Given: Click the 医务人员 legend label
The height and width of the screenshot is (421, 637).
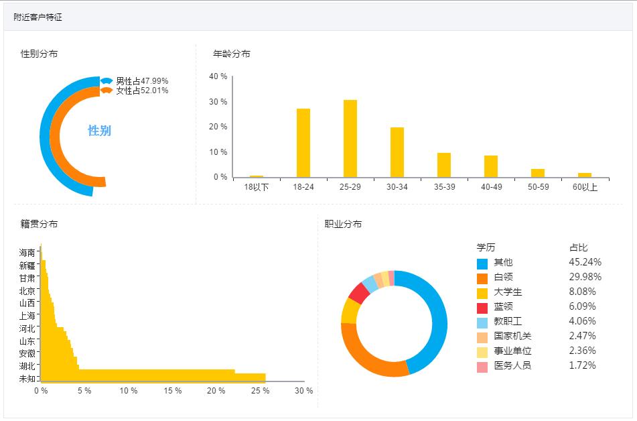Looking at the screenshot, I should click(x=512, y=365).
